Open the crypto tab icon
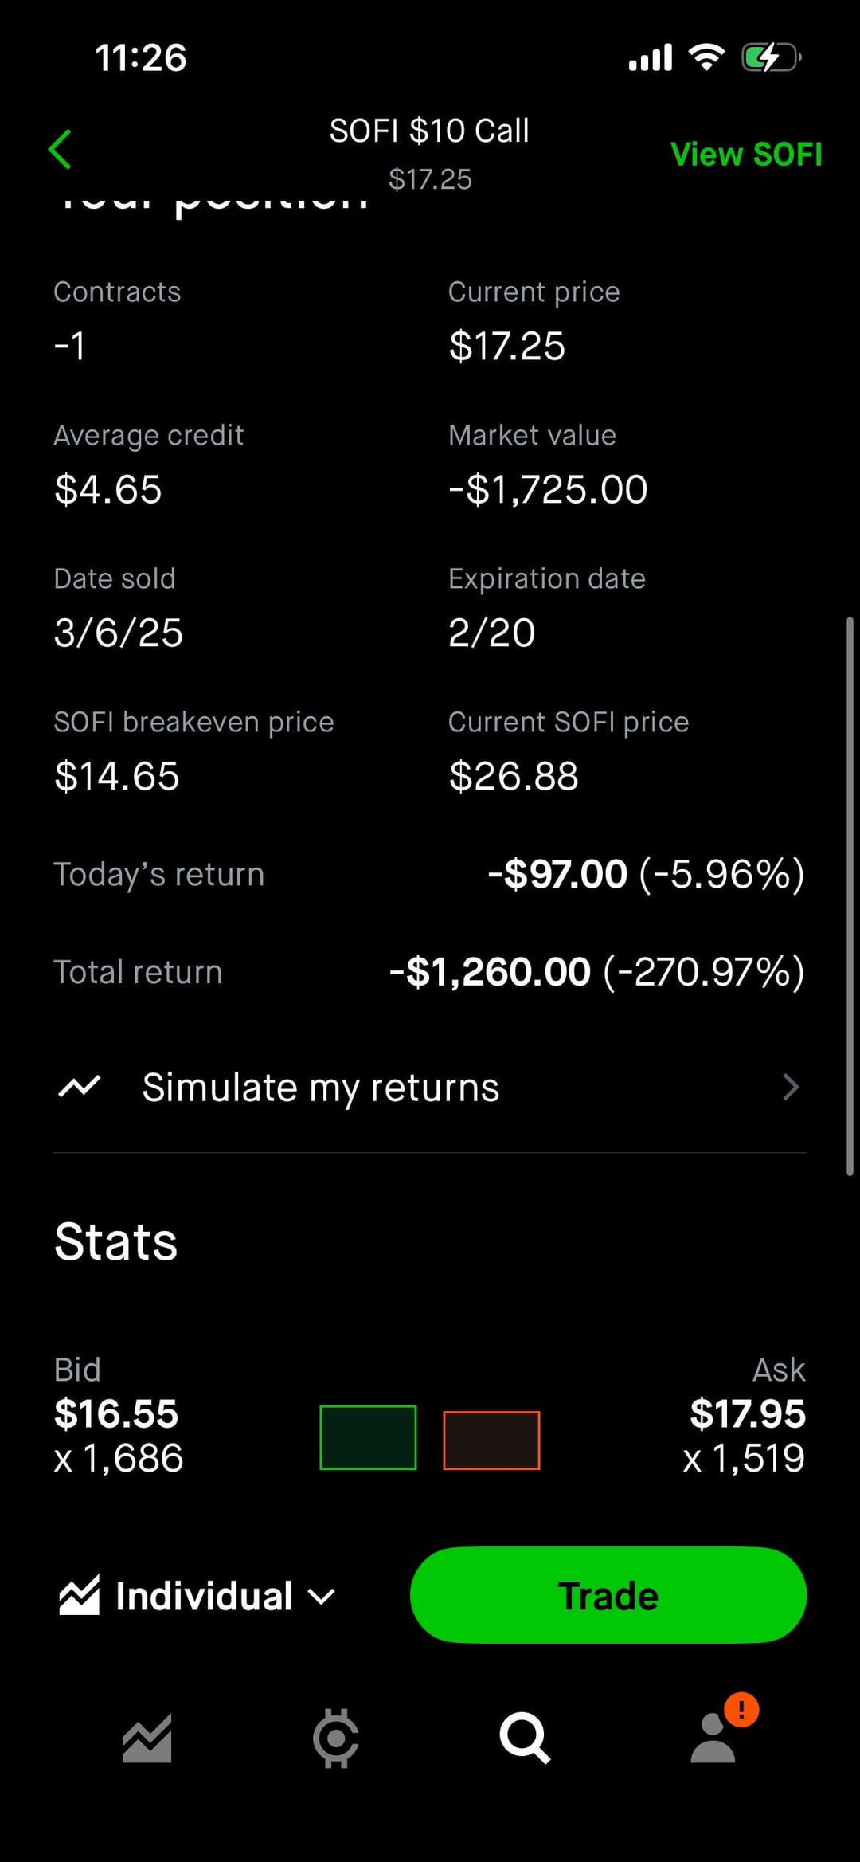This screenshot has width=860, height=1862. [335, 1738]
